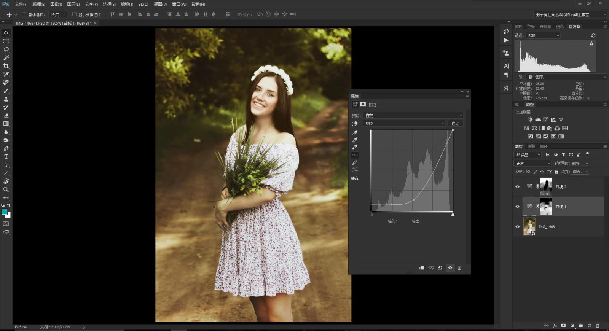Open the 文件(F) menu
Viewport: 609px width, 331px height.
pos(21,4)
